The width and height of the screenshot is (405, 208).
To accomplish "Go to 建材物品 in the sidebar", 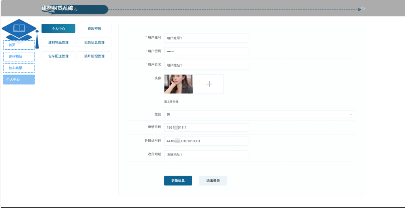I will (x=19, y=56).
